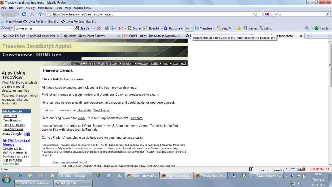Open the Joomla Template link
The width and height of the screenshot is (332, 187).
53,126
